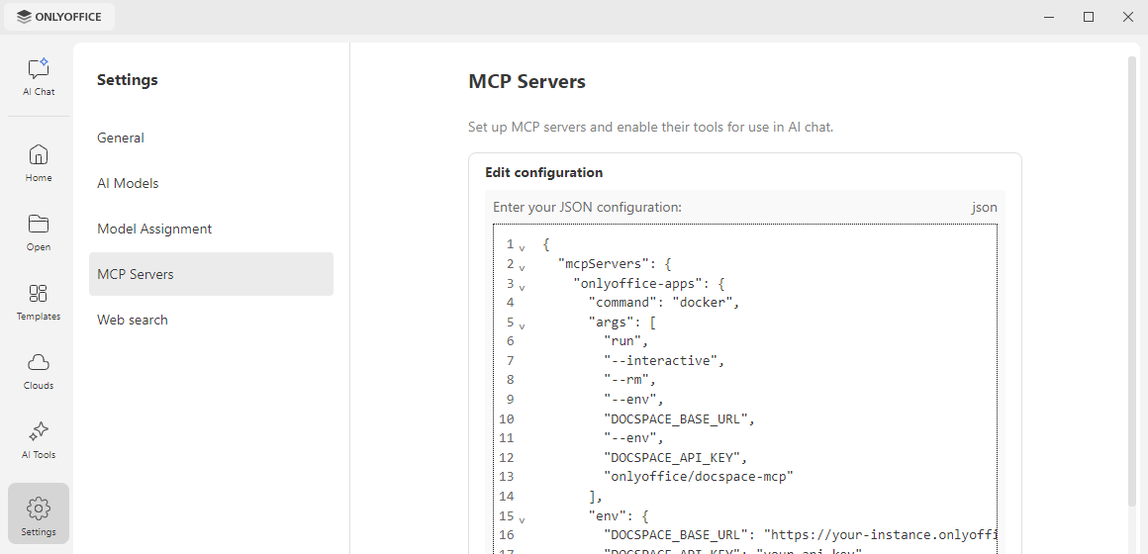
Task: Click the page vertical scrollbar
Action: [x=1132, y=282]
